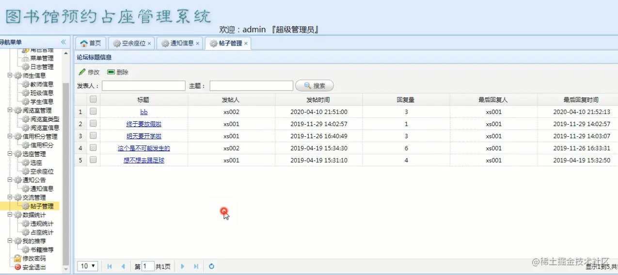This screenshot has height=275, width=618.
Task: Click the sidebar scrollbar up arrow
Action: tap(66, 52)
